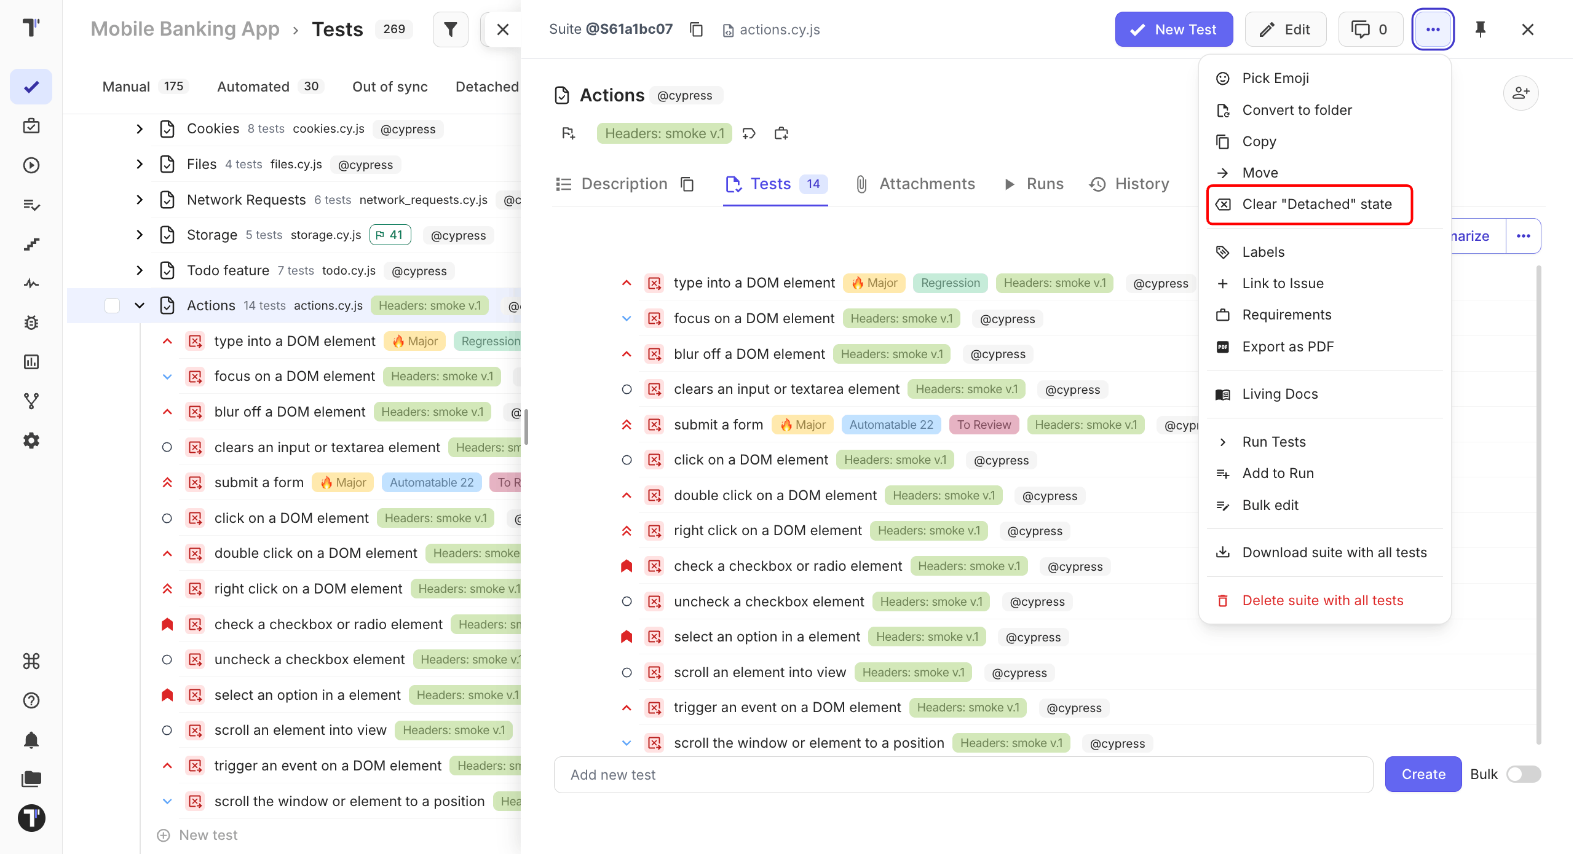Click the New test row in tree
This screenshot has height=854, width=1574.
point(198,835)
